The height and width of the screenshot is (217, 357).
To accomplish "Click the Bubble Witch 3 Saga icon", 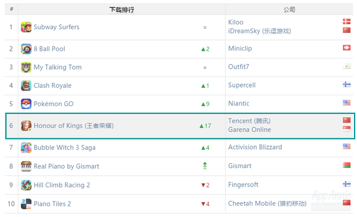I will (x=26, y=148).
